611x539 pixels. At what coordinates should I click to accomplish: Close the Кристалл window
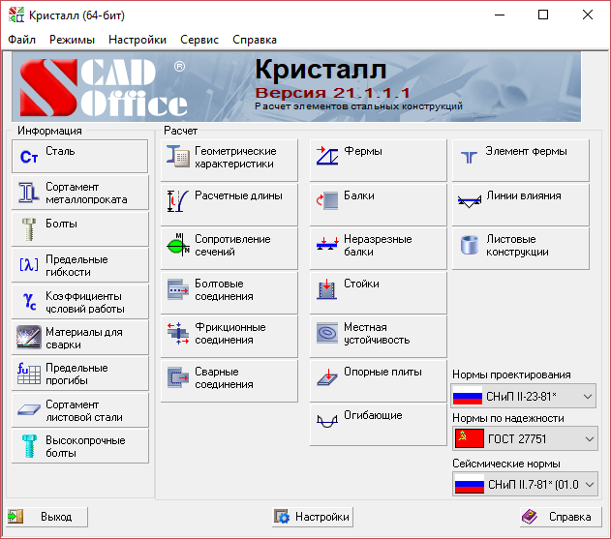point(588,15)
